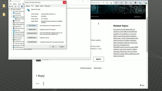Select the Radeon RX Vega device icon in tree

[x=16, y=19]
